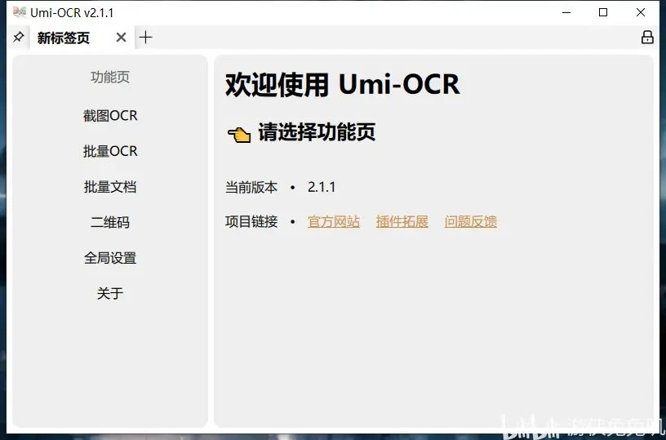This screenshot has width=666, height=440.
Task: Add a new tab with the plus icon
Action: 145,38
